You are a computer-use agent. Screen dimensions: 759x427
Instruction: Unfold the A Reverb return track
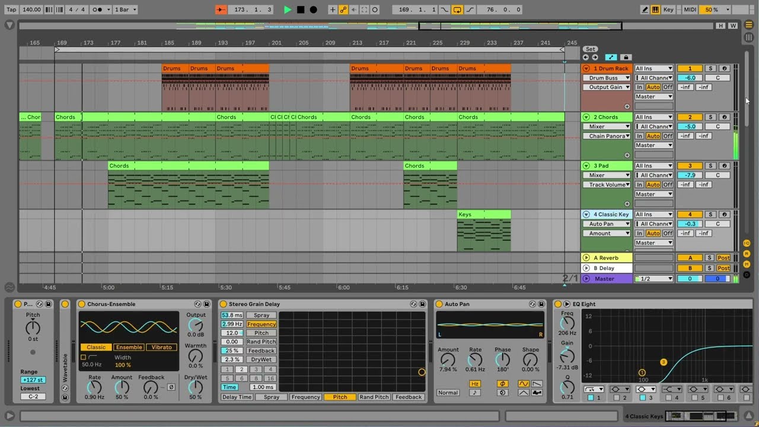pyautogui.click(x=586, y=258)
